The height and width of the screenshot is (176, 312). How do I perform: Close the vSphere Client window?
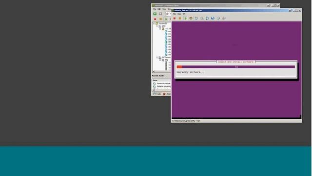(x=278, y=5)
